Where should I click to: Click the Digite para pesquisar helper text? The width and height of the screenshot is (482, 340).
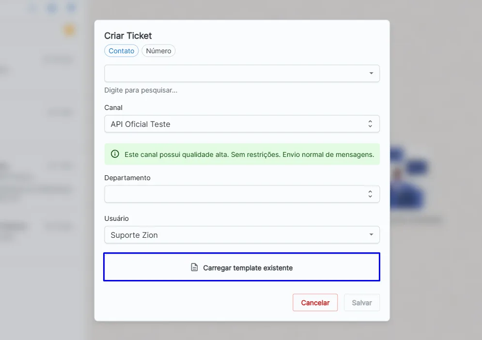click(141, 90)
